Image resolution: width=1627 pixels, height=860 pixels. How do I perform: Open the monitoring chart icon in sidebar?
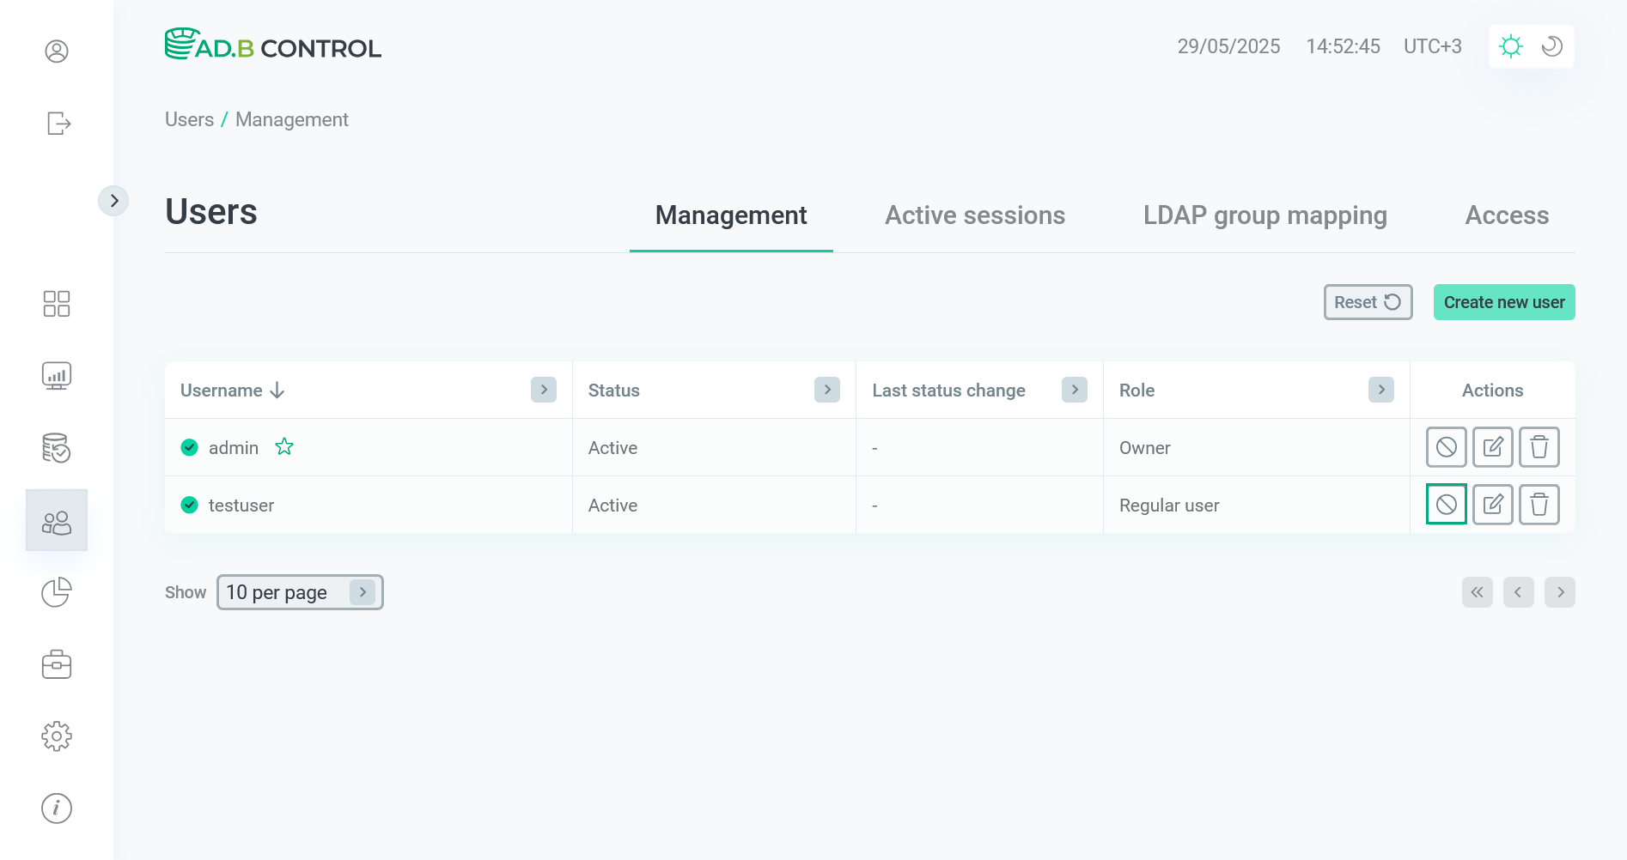click(57, 376)
